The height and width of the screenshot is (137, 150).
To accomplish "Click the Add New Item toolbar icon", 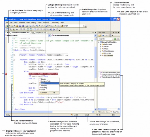I will (x=12, y=26).
